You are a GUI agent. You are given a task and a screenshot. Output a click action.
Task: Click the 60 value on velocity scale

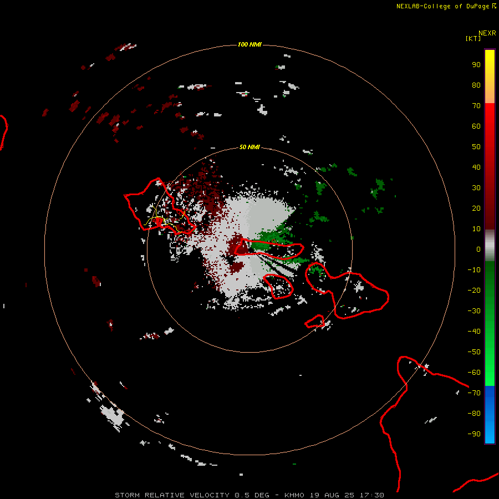(x=476, y=126)
